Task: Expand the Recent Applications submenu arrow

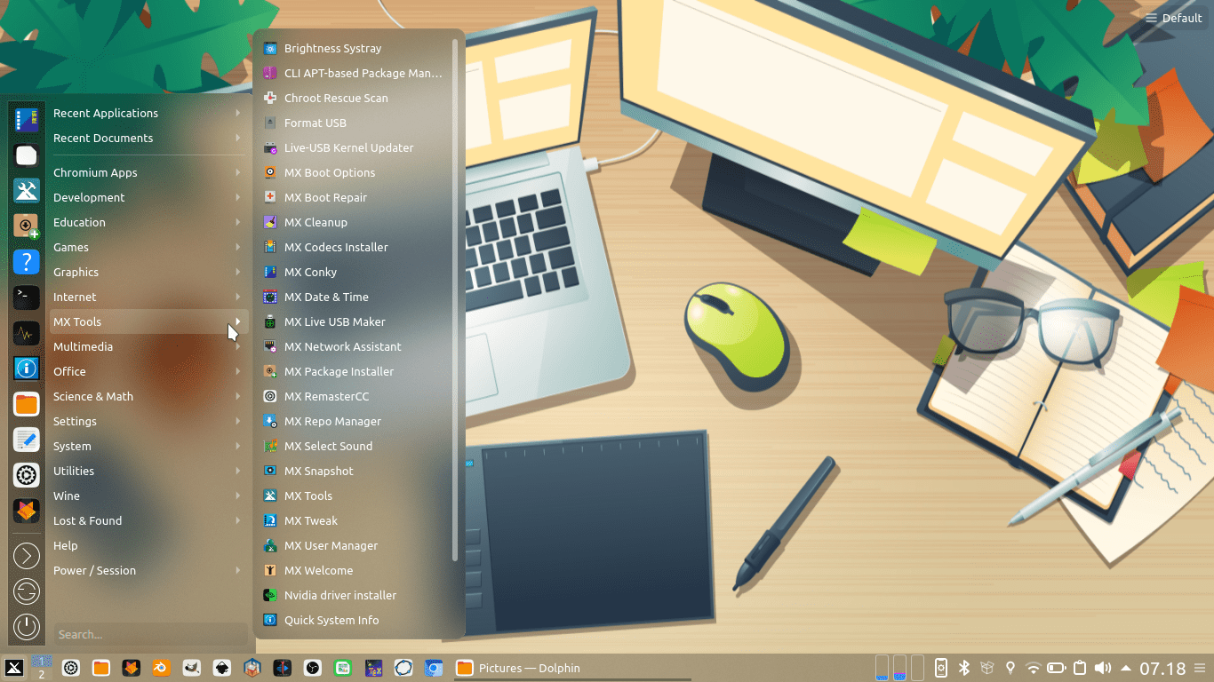Action: [238, 113]
